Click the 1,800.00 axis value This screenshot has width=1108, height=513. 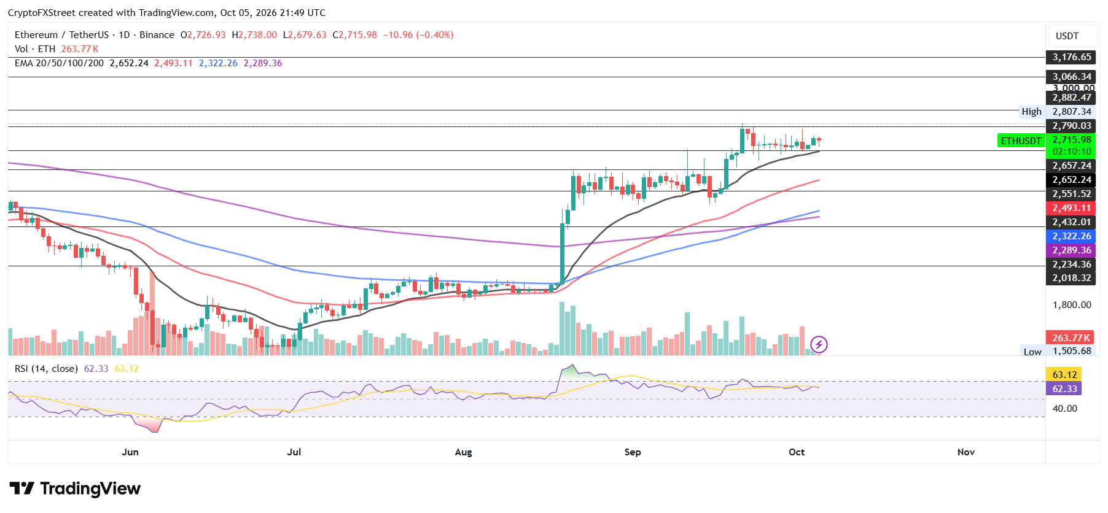click(1072, 305)
